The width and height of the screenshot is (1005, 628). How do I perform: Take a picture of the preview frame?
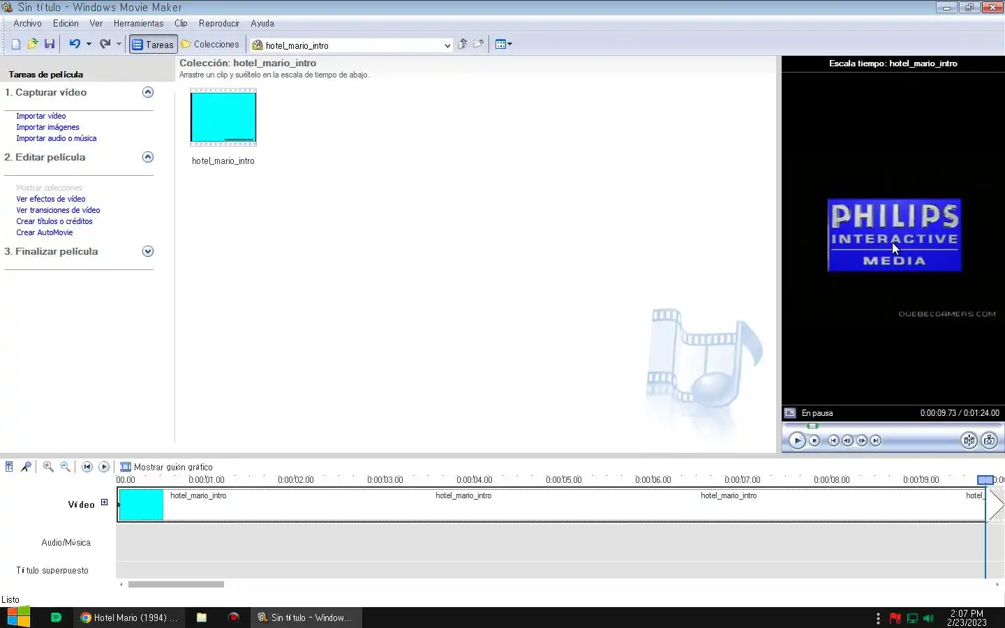coord(989,440)
